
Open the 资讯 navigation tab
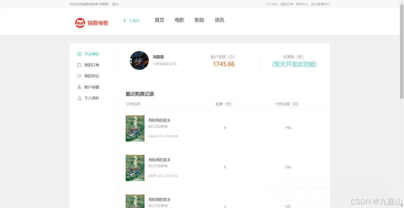[x=219, y=20]
